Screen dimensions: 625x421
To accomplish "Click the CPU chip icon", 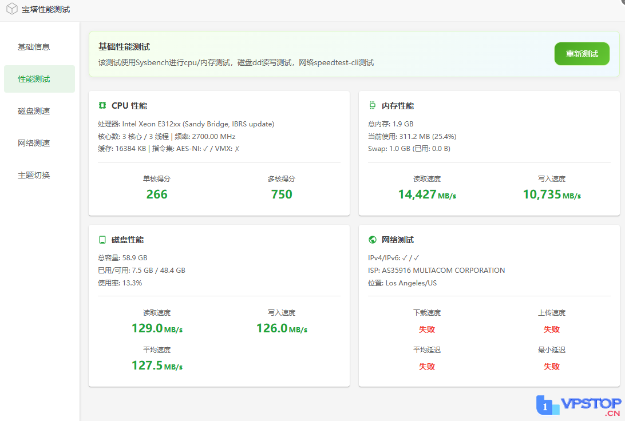I will click(102, 106).
